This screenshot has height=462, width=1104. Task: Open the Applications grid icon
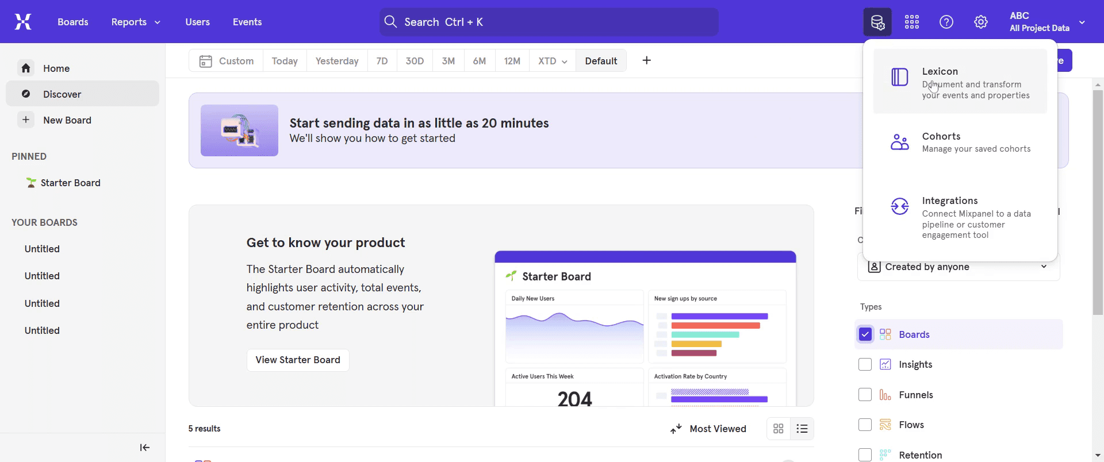tap(912, 22)
